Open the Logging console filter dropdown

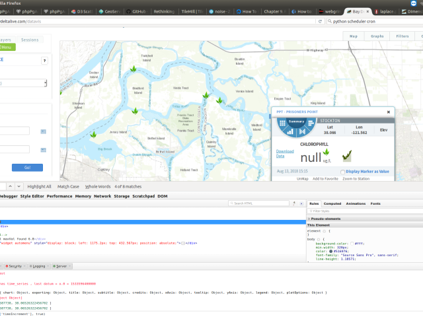pos(39,266)
